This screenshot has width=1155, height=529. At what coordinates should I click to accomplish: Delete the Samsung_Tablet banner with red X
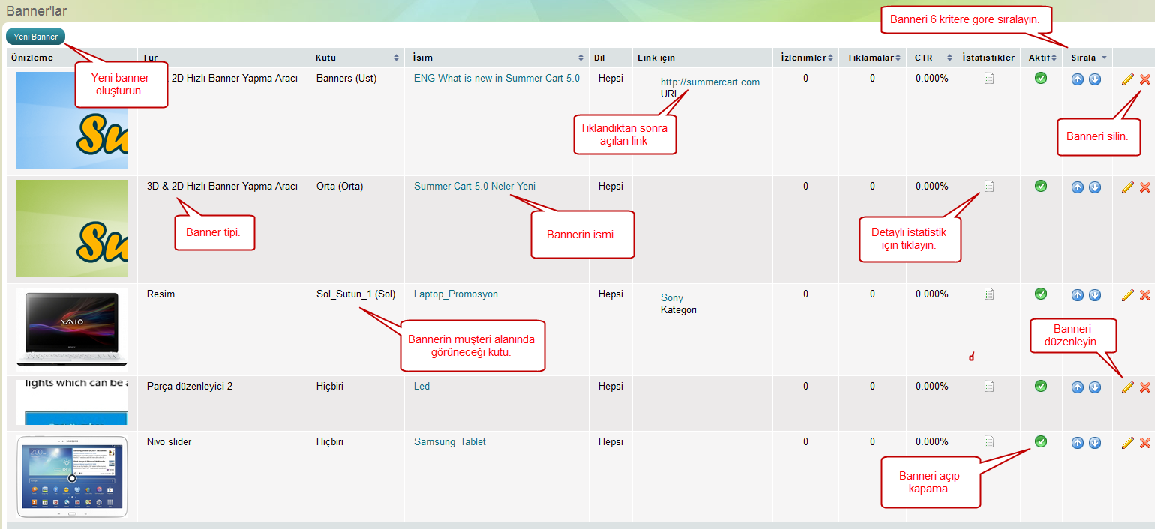(1144, 443)
